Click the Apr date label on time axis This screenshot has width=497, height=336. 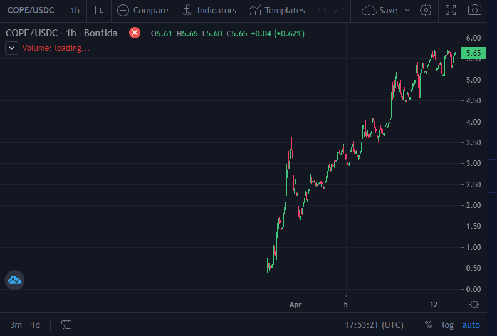295,305
